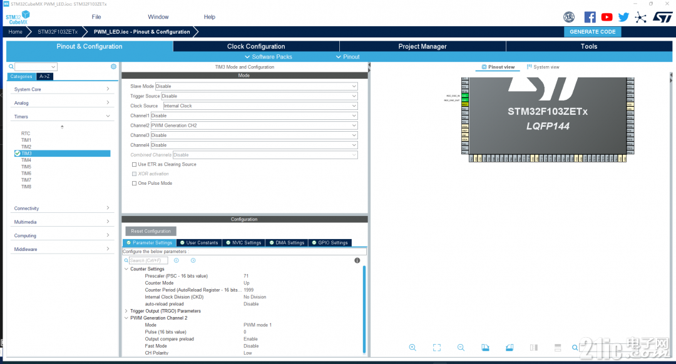Image resolution: width=676 pixels, height=364 pixels.
Task: Open the GPIO Settings tab
Action: [x=330, y=243]
